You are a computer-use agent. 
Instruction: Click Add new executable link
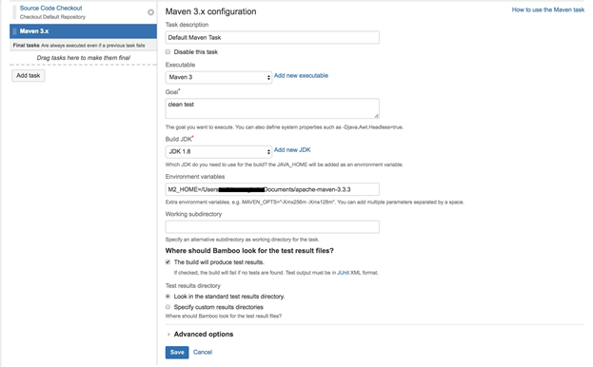pyautogui.click(x=301, y=75)
